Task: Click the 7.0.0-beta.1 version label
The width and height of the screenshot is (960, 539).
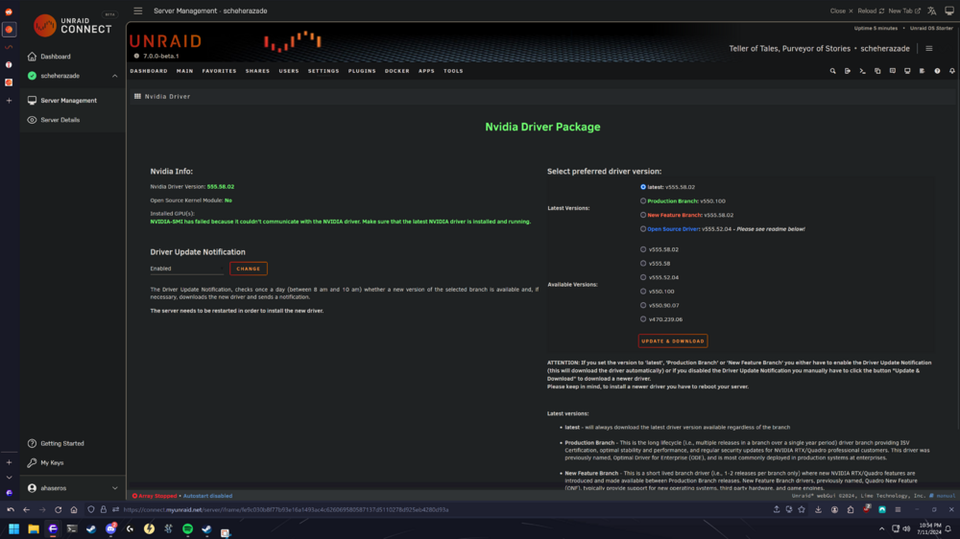Action: click(x=161, y=57)
